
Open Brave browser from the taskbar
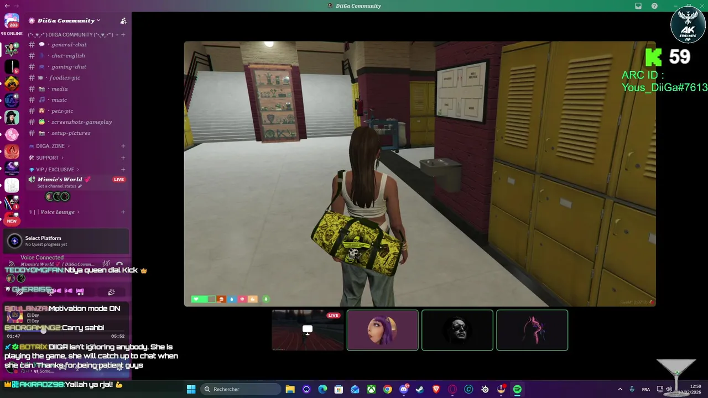(436, 389)
